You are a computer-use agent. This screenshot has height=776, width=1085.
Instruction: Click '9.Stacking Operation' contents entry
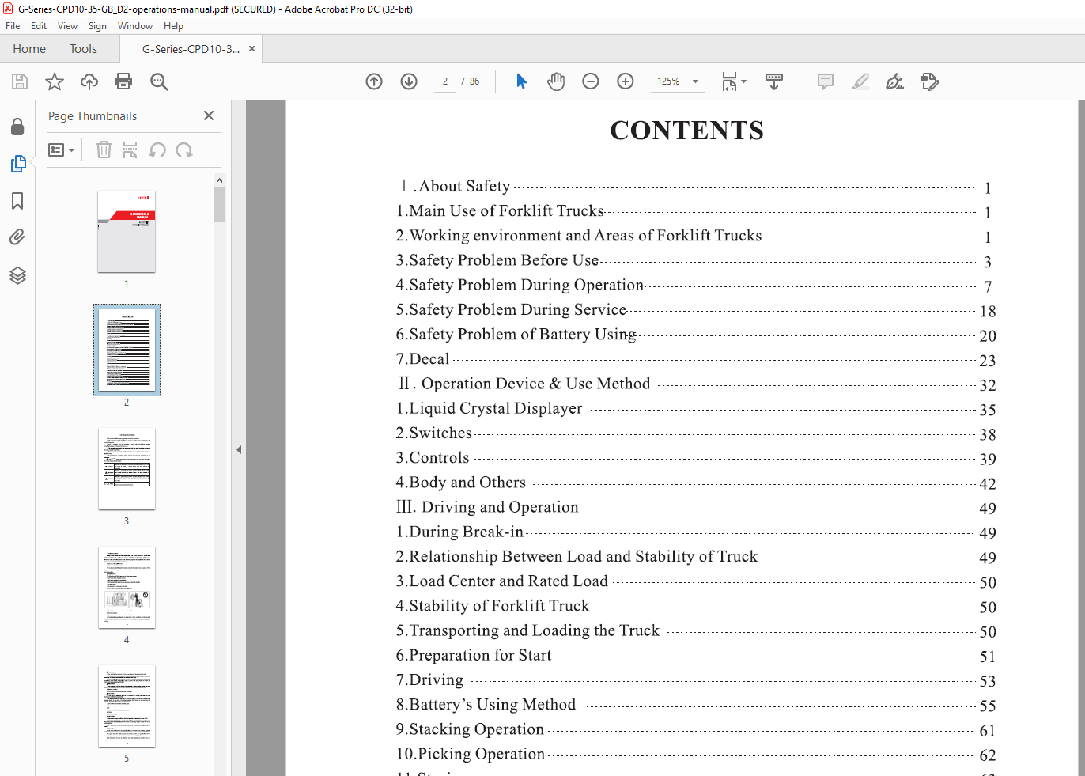(x=470, y=729)
